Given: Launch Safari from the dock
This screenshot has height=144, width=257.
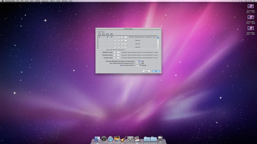Looking at the screenshot, I should tap(111, 139).
